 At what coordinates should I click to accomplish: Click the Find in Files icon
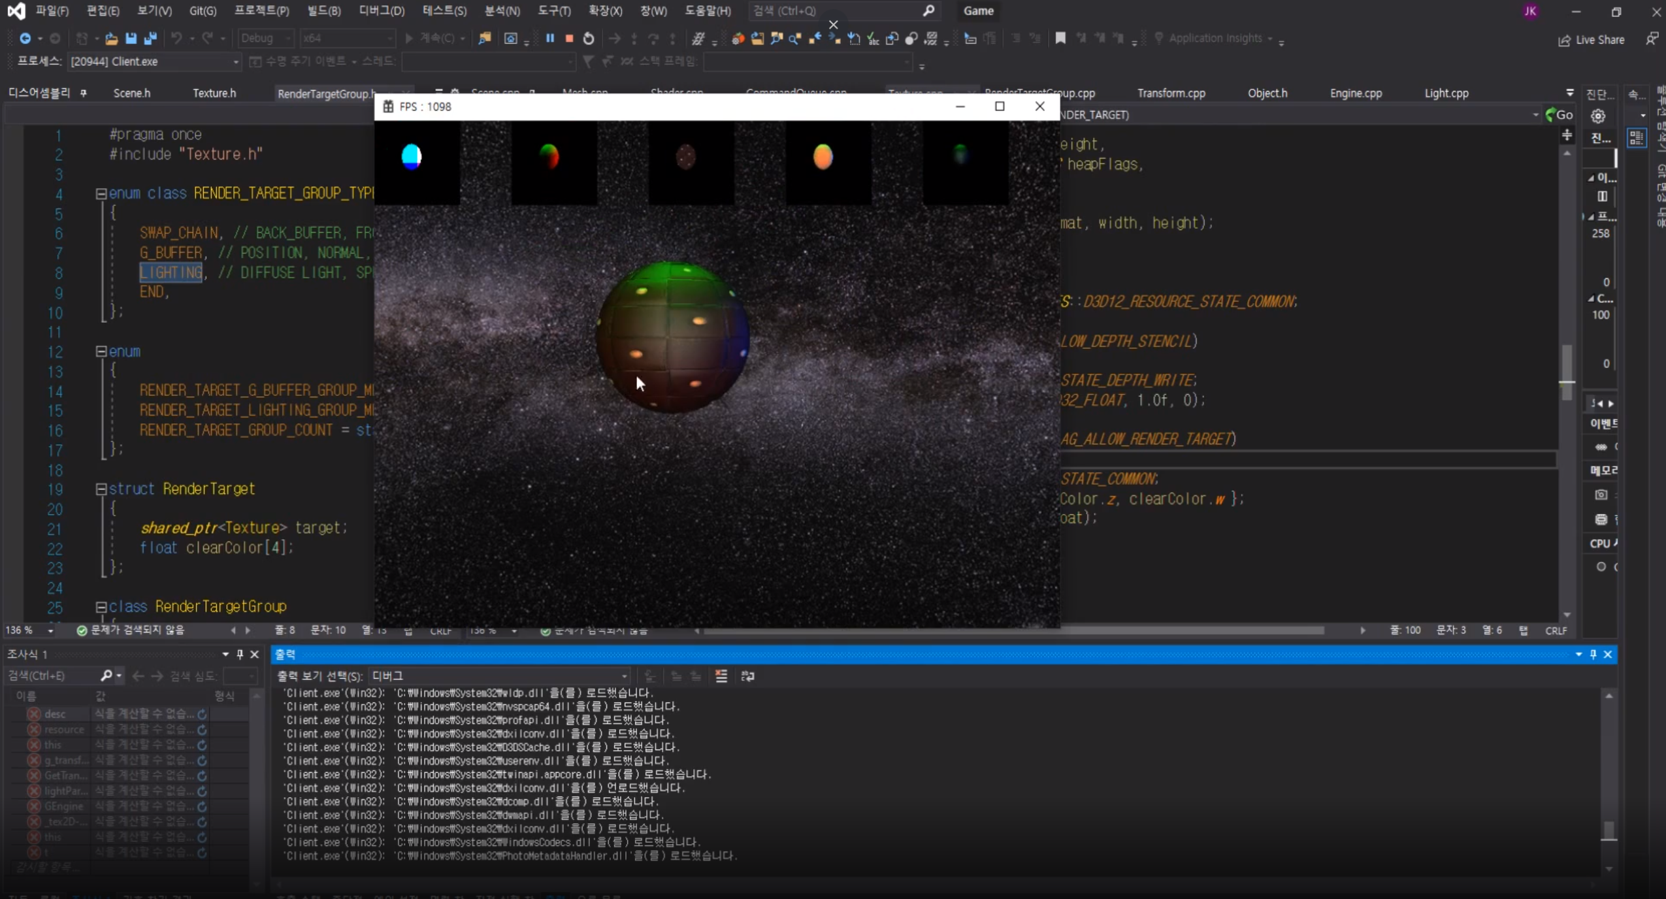pos(485,39)
